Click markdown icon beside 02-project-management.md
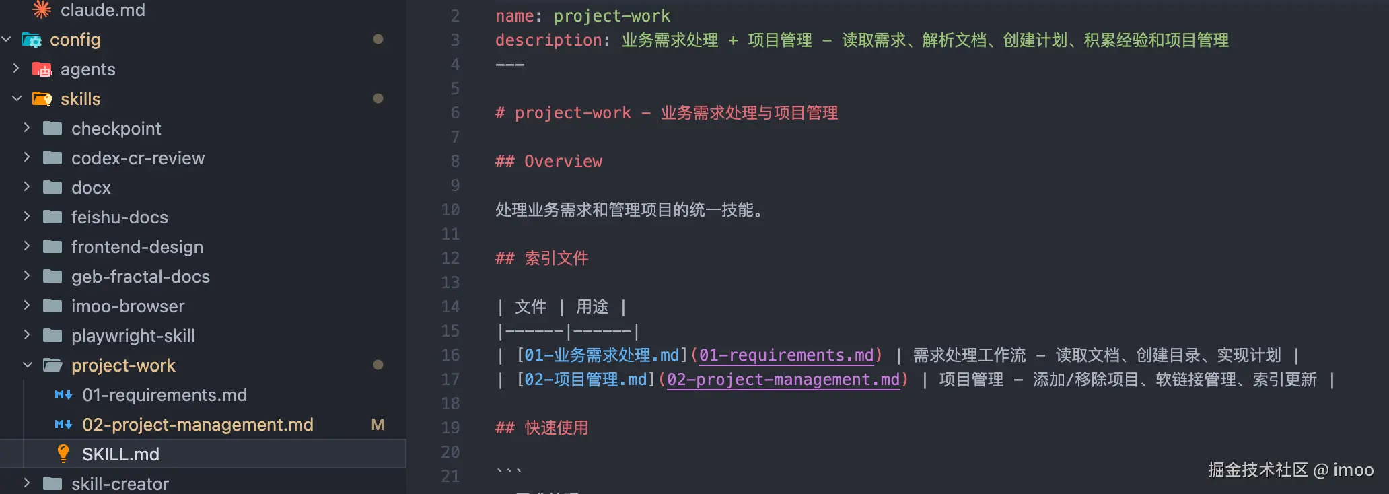This screenshot has width=1389, height=494. pos(63,425)
